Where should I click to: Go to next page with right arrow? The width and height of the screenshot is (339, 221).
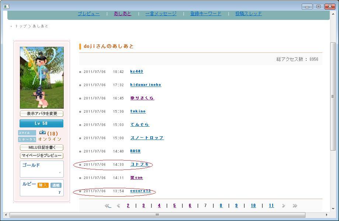283,206
